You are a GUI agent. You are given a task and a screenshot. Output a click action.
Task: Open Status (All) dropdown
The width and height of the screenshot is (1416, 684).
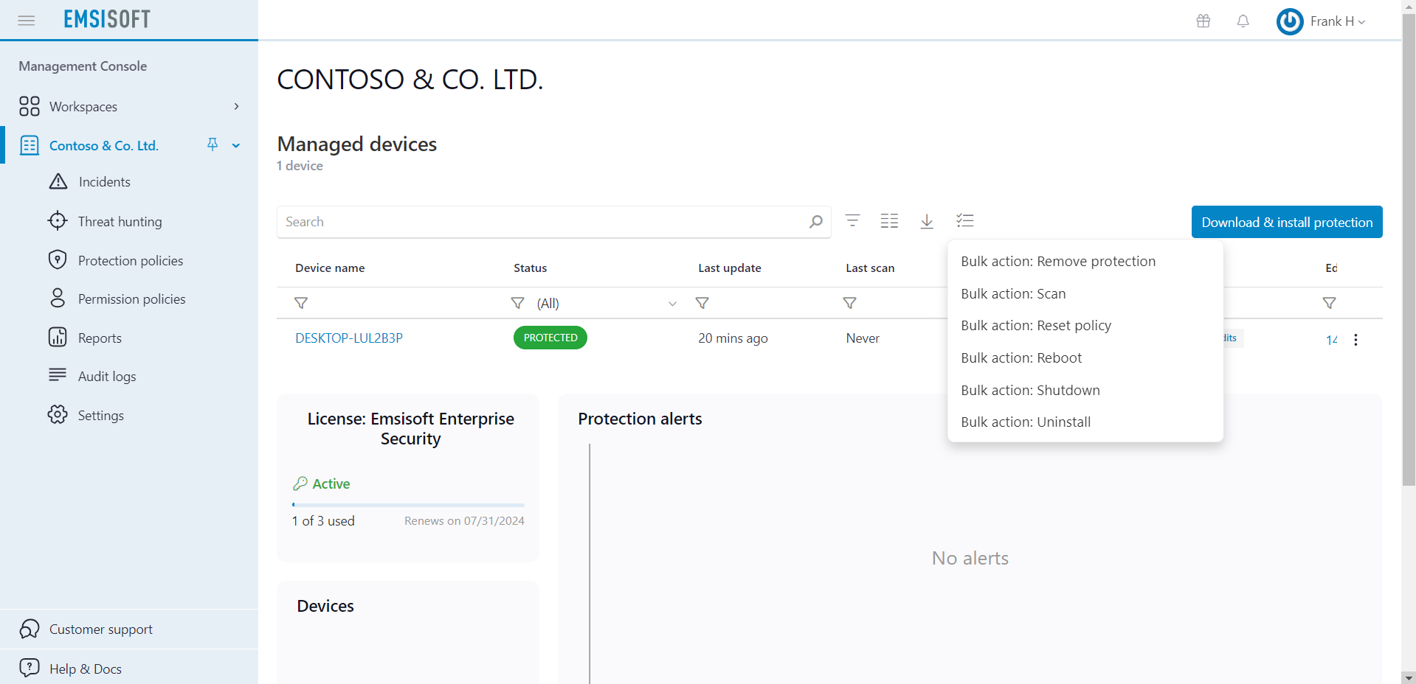tap(607, 304)
